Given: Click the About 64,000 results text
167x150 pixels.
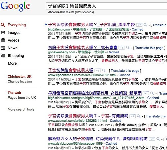Looking at the screenshot, I should point(71,12).
